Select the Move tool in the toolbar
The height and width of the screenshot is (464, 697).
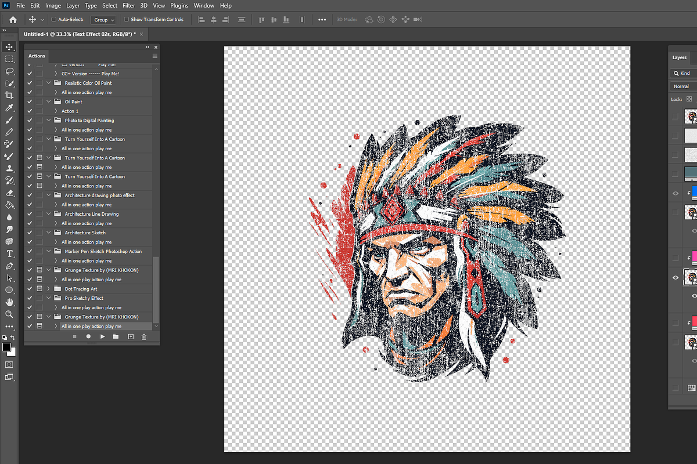coord(9,47)
